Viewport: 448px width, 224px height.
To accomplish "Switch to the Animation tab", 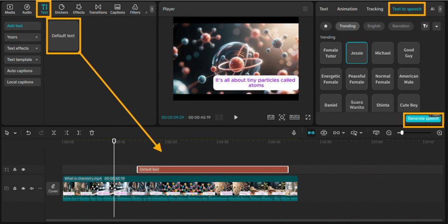I will point(347,9).
